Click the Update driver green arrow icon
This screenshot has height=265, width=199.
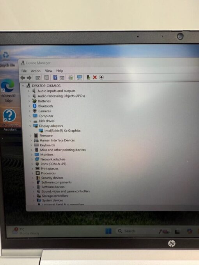tap(88, 78)
